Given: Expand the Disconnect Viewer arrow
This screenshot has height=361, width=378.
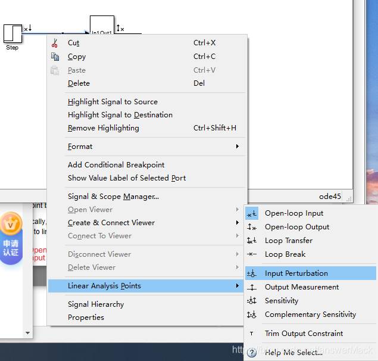Looking at the screenshot, I should coord(238,254).
